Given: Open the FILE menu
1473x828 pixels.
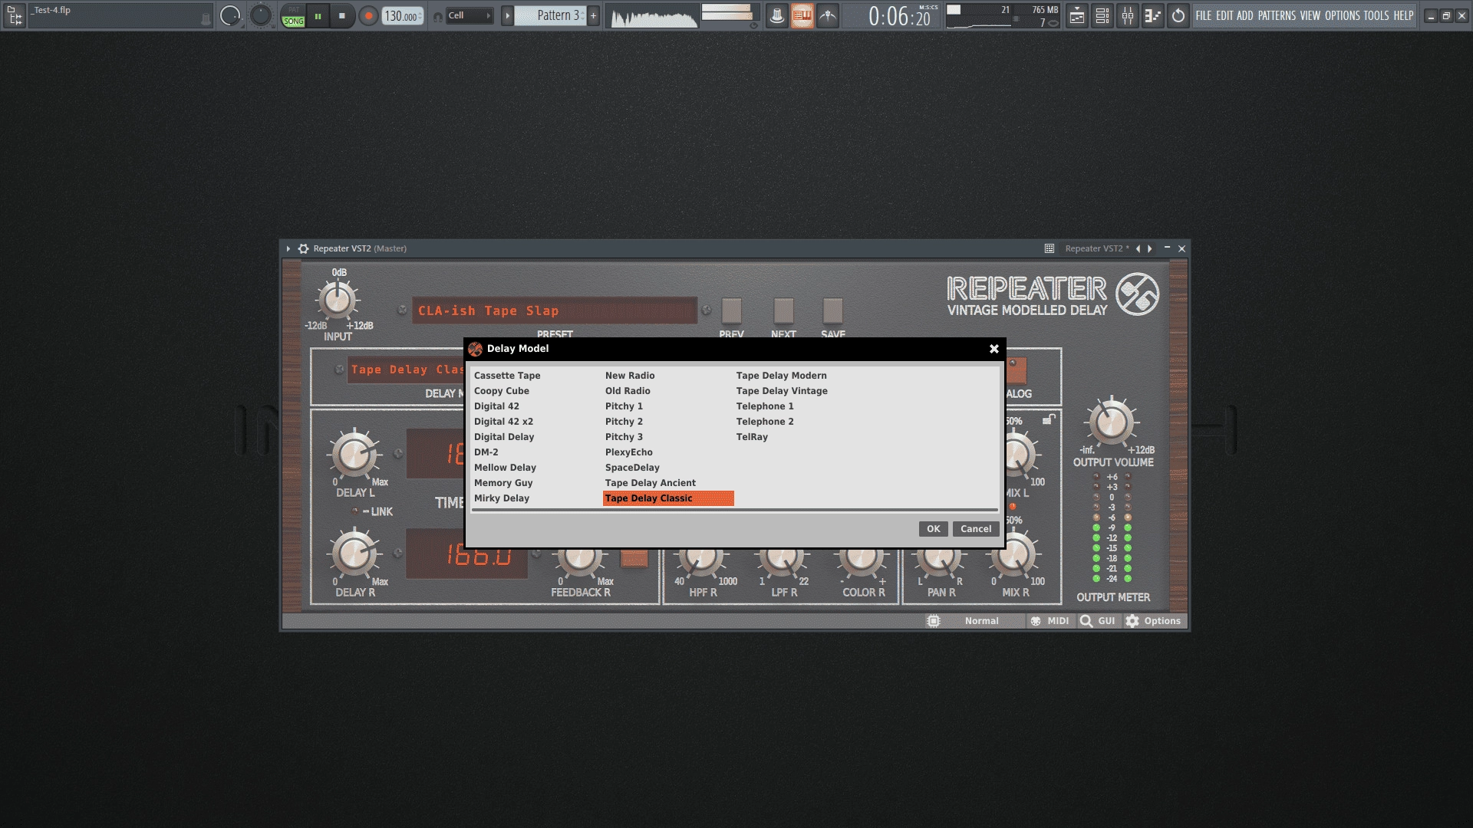Looking at the screenshot, I should (1203, 15).
